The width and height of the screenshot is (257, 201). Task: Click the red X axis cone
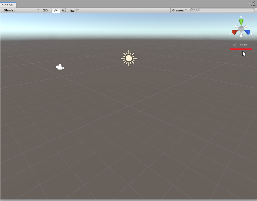[235, 32]
